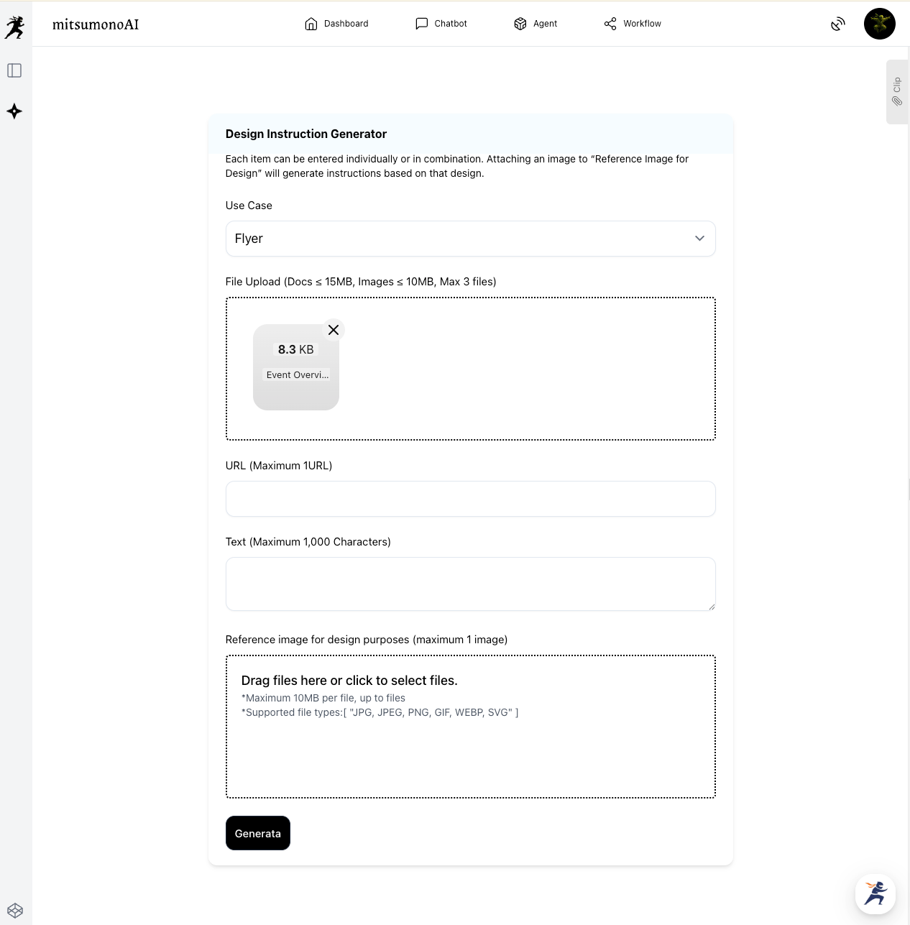Open the Chatbot page
The width and height of the screenshot is (910, 925).
tap(441, 24)
